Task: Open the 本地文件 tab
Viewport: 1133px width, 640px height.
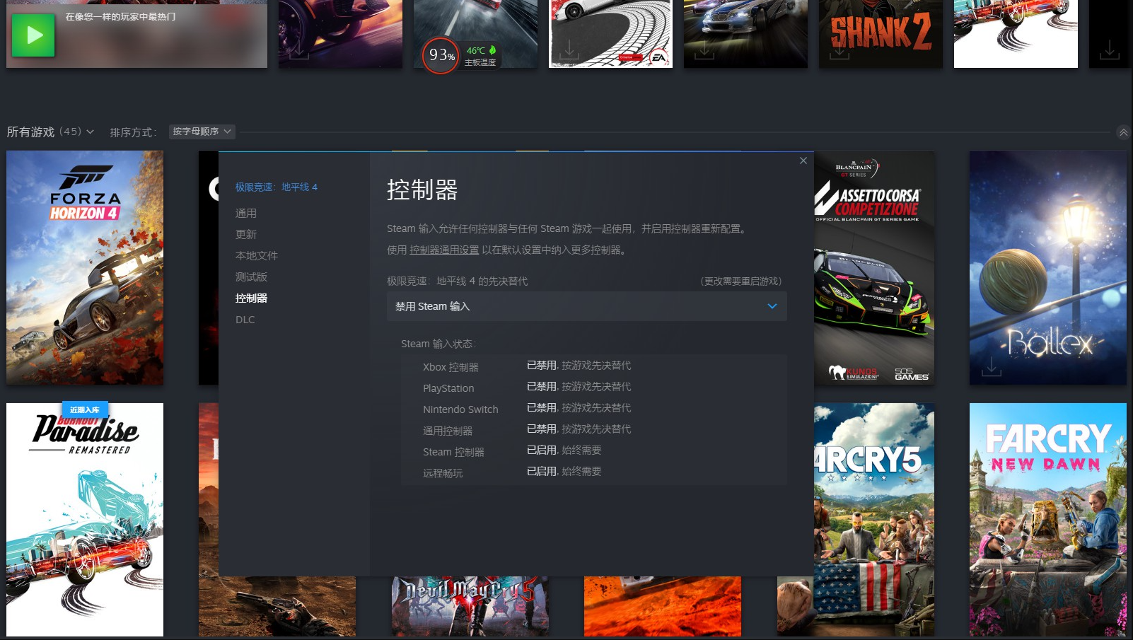Action: click(x=257, y=255)
